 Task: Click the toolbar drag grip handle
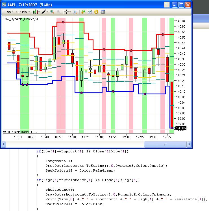[x=3, y=12]
